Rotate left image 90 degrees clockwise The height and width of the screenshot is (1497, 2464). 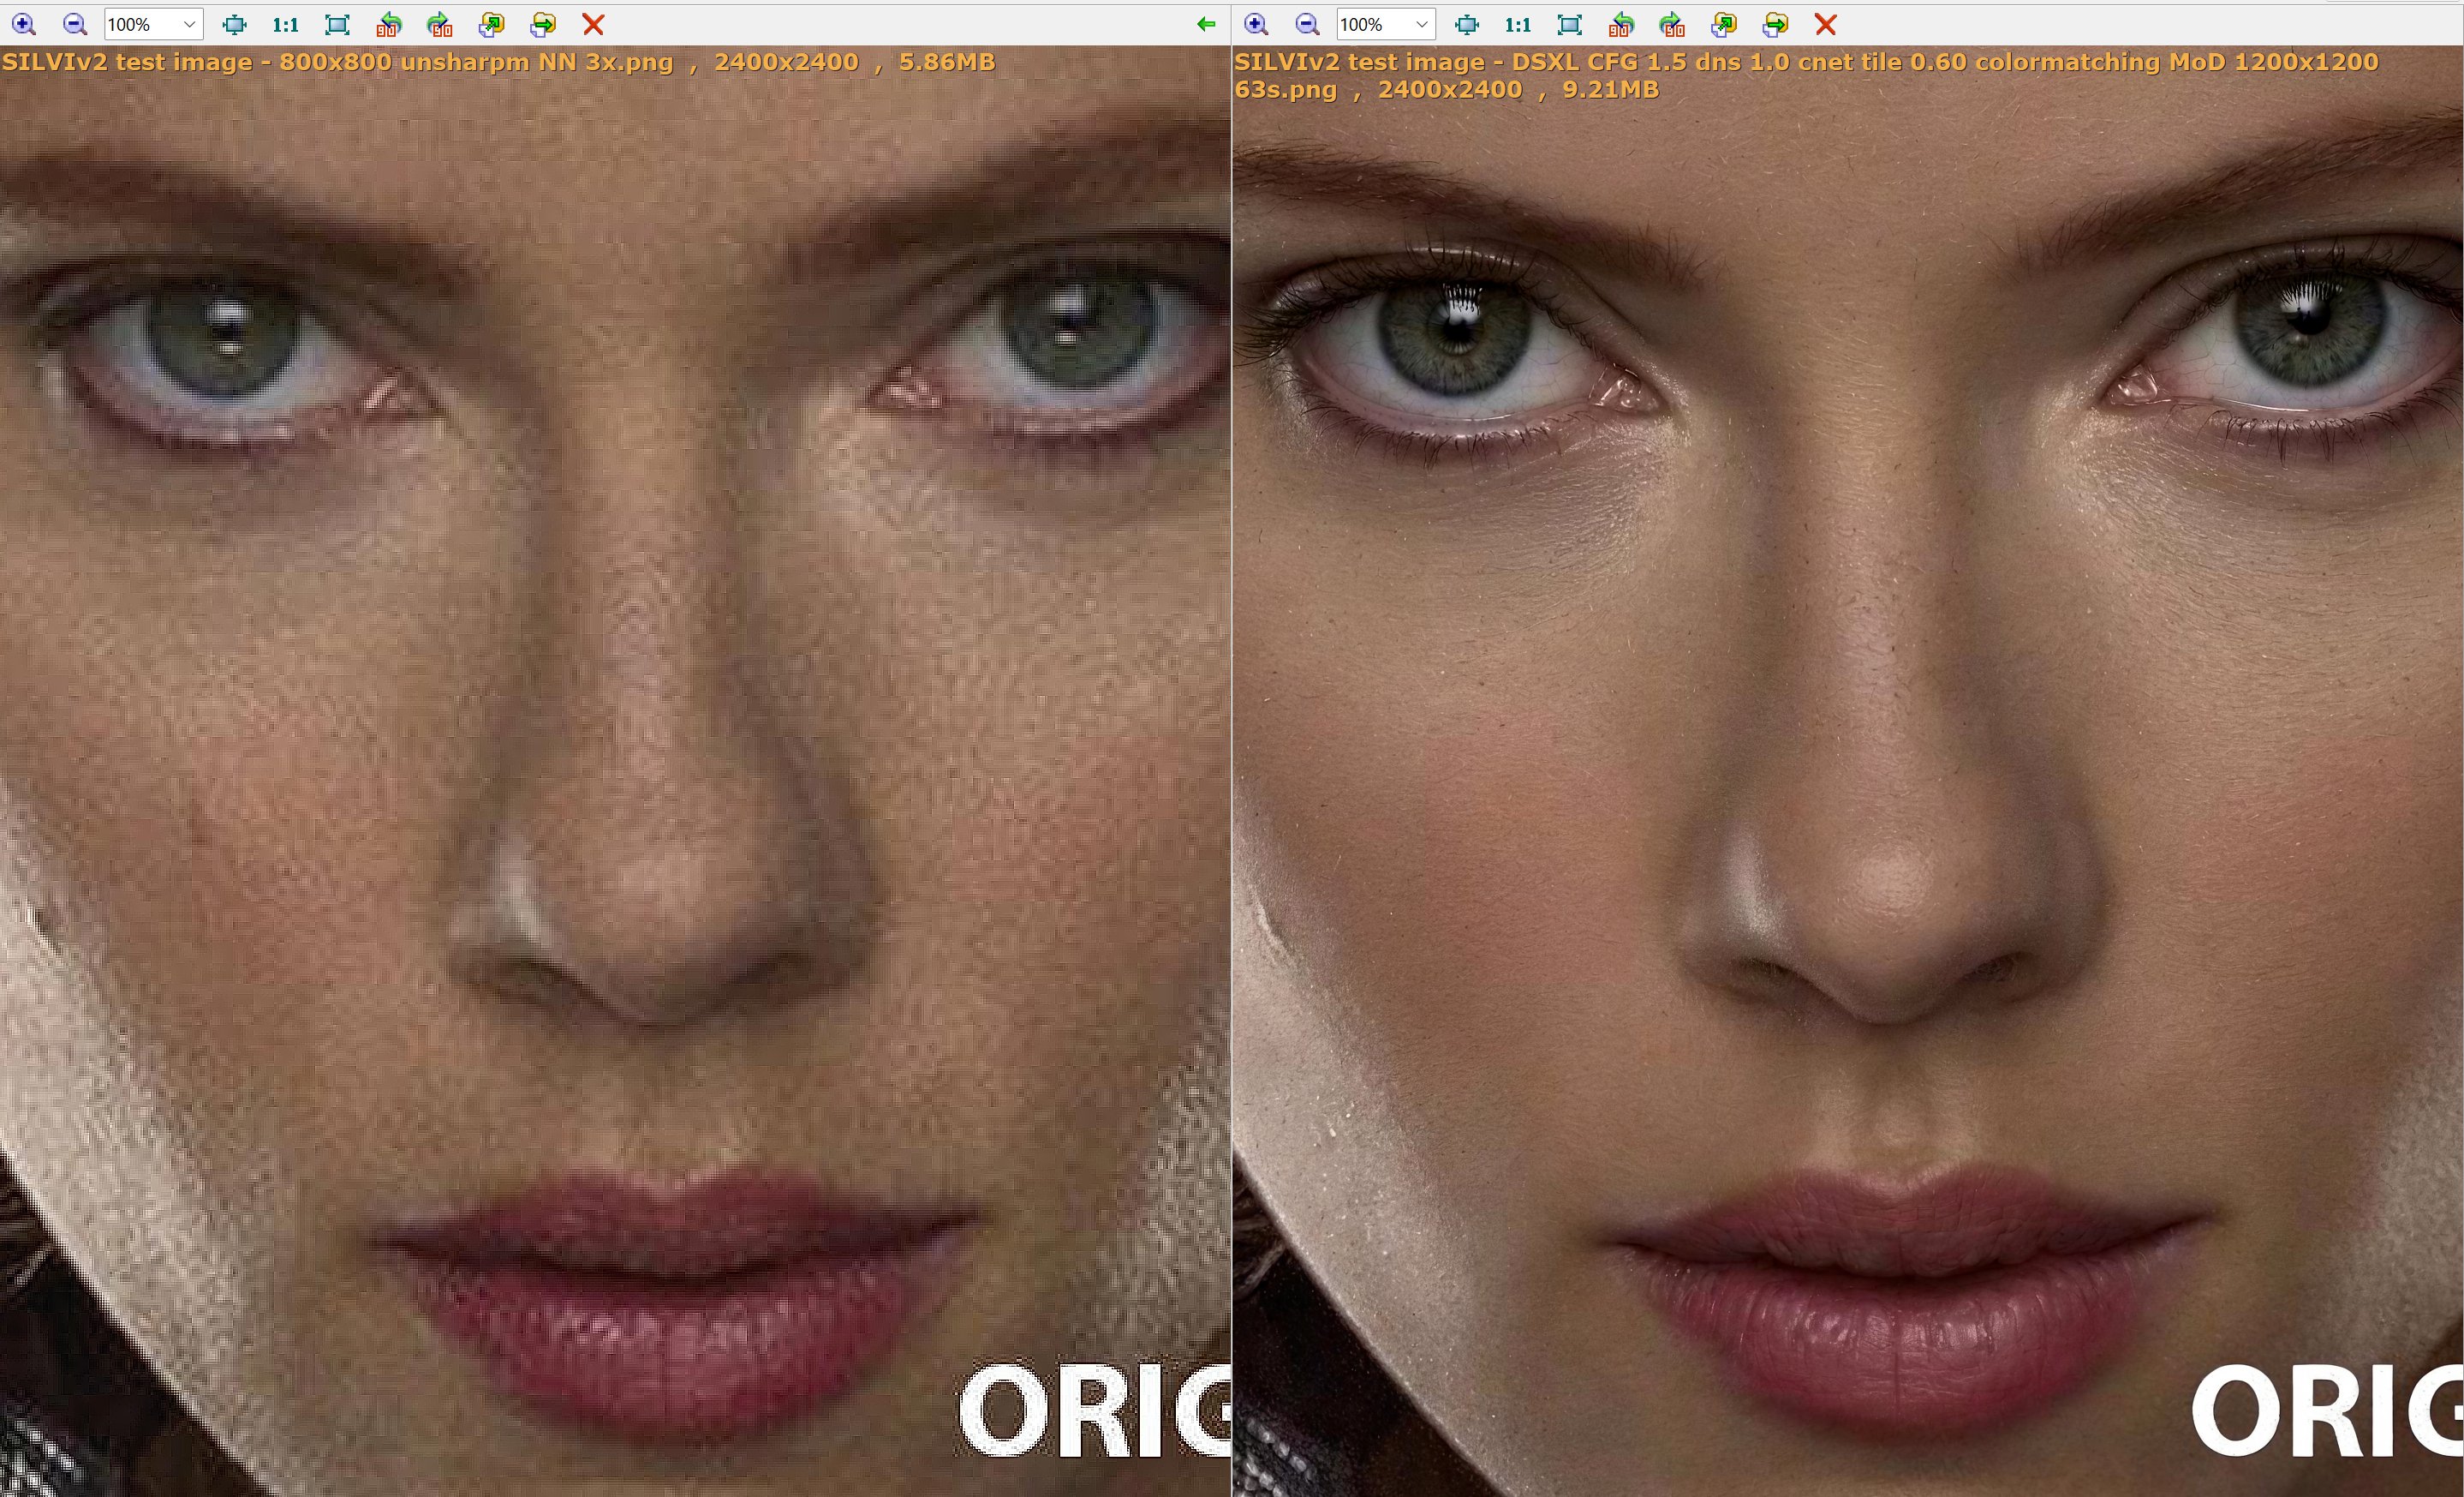439,24
